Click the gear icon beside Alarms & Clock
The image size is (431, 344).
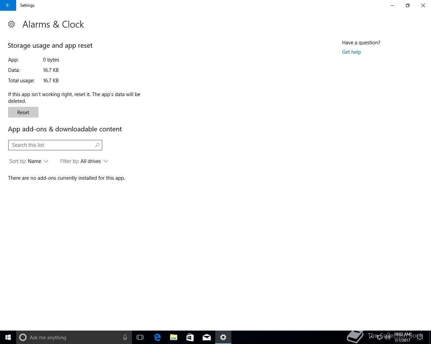(x=11, y=24)
